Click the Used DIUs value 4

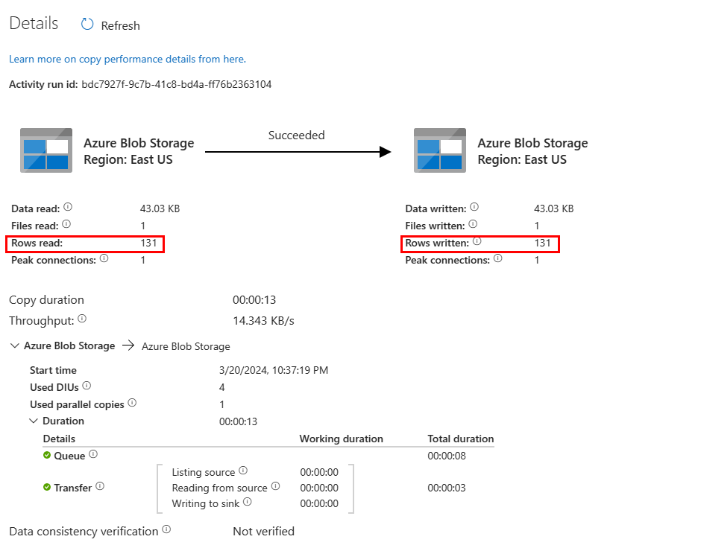point(221,387)
